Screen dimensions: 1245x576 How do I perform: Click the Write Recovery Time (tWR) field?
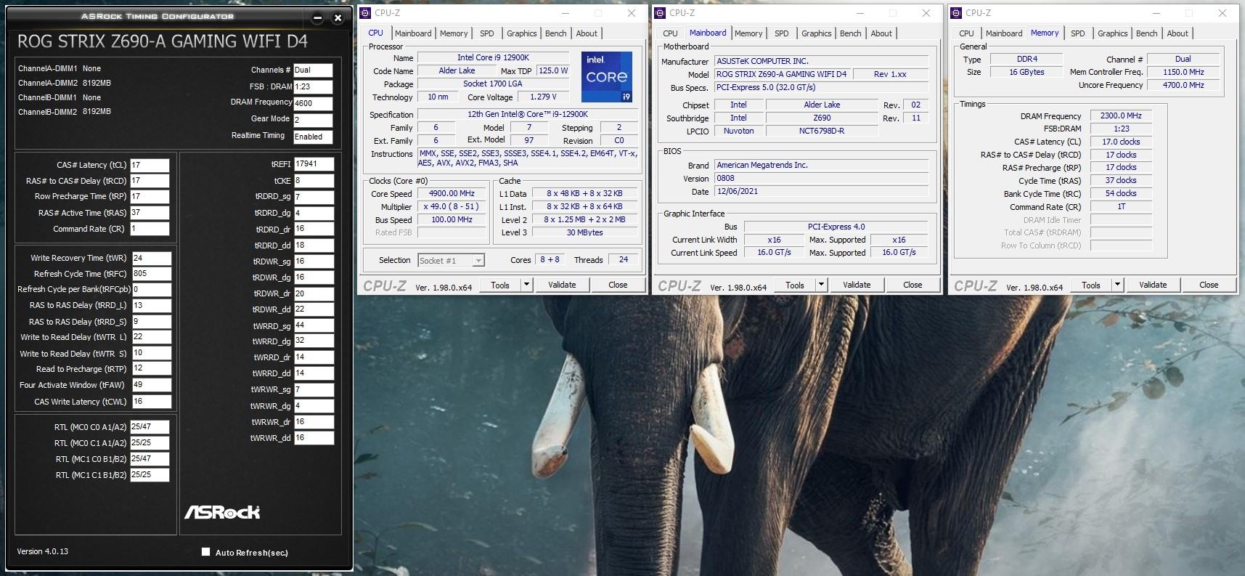(x=151, y=258)
